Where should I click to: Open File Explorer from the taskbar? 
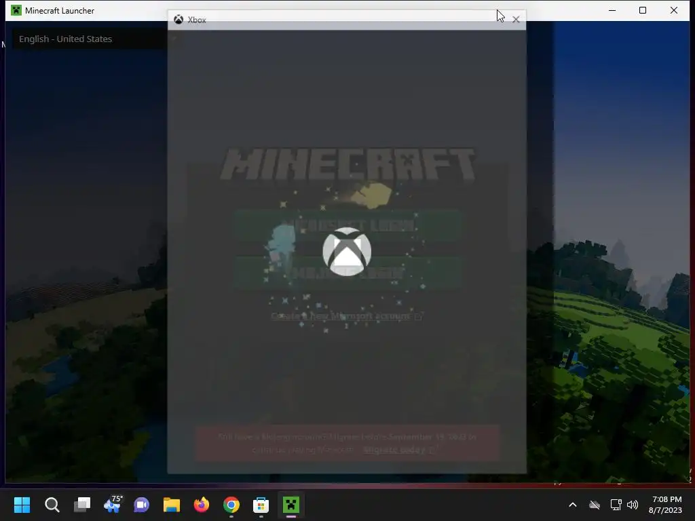pyautogui.click(x=172, y=505)
